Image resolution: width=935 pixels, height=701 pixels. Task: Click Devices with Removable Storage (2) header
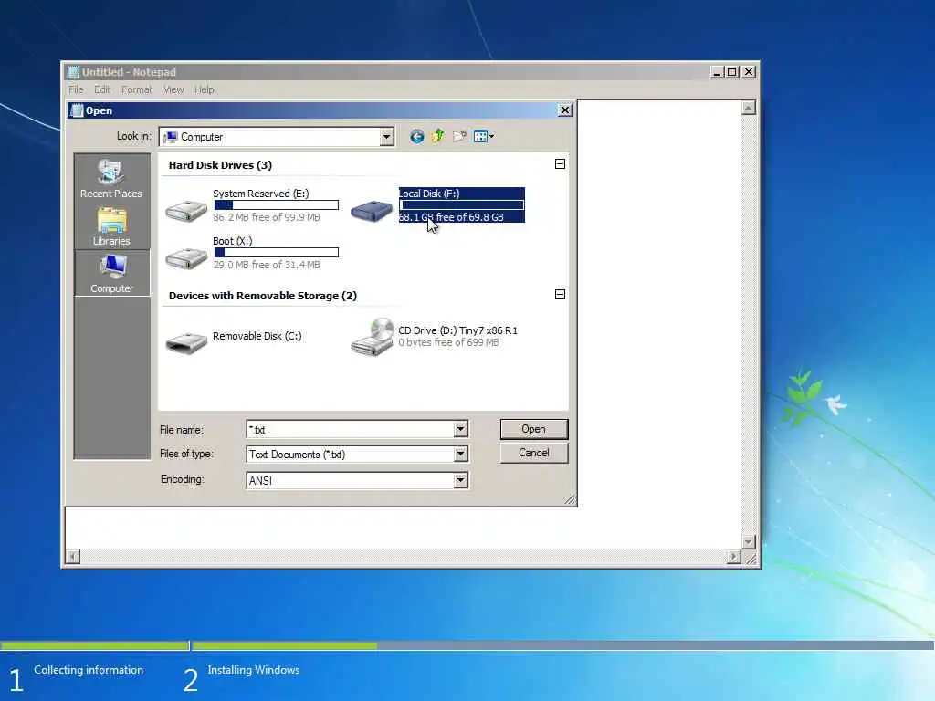click(262, 296)
